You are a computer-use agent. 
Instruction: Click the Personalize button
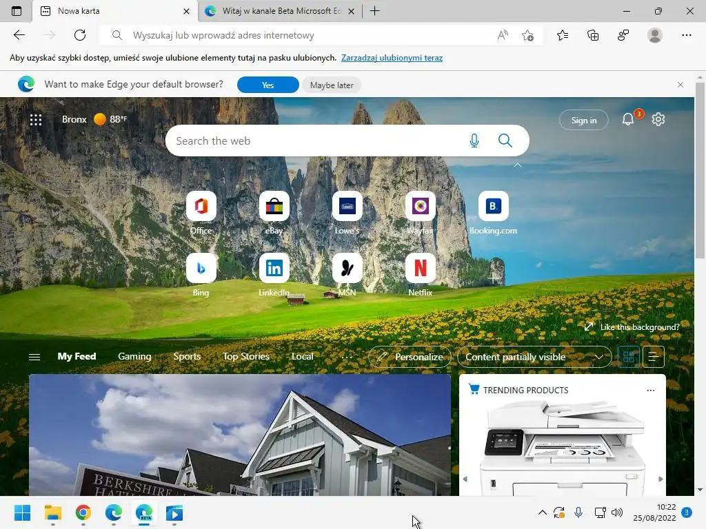[410, 357]
